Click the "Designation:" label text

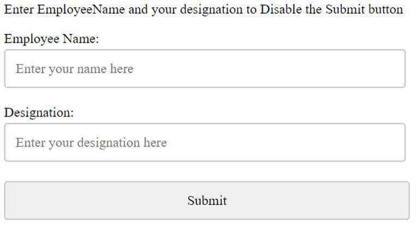[x=39, y=113]
